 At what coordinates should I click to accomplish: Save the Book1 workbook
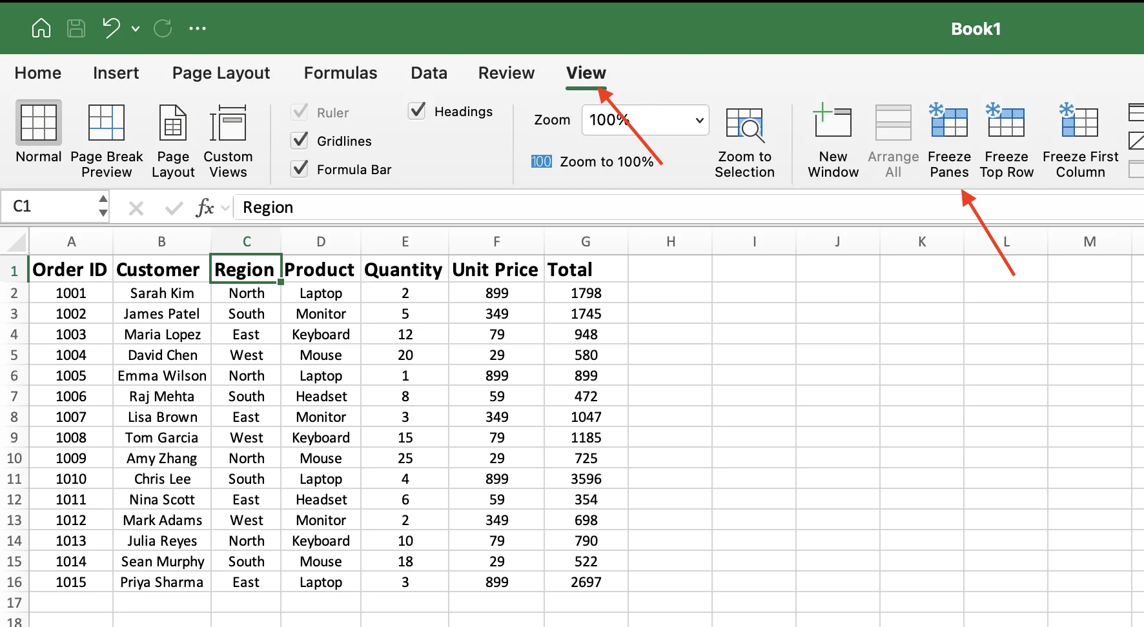pos(76,28)
